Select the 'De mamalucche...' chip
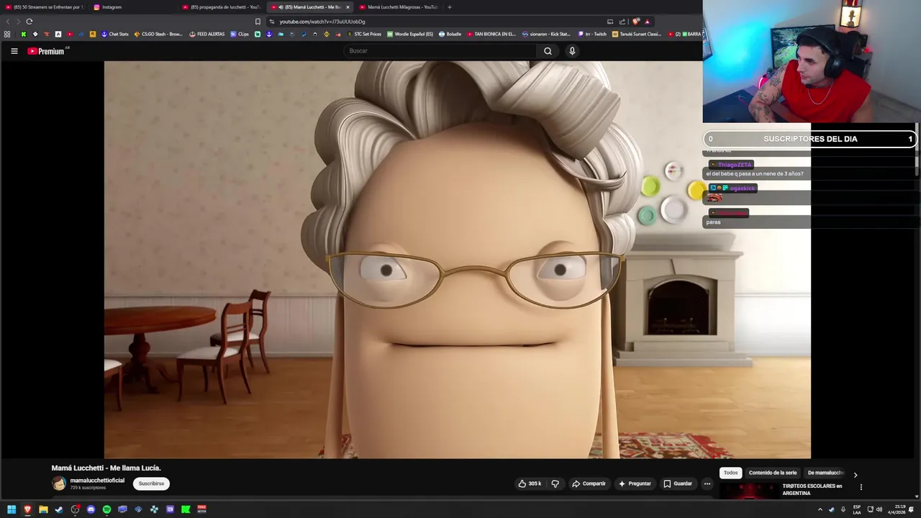Screen dimensions: 921x518 (825, 473)
